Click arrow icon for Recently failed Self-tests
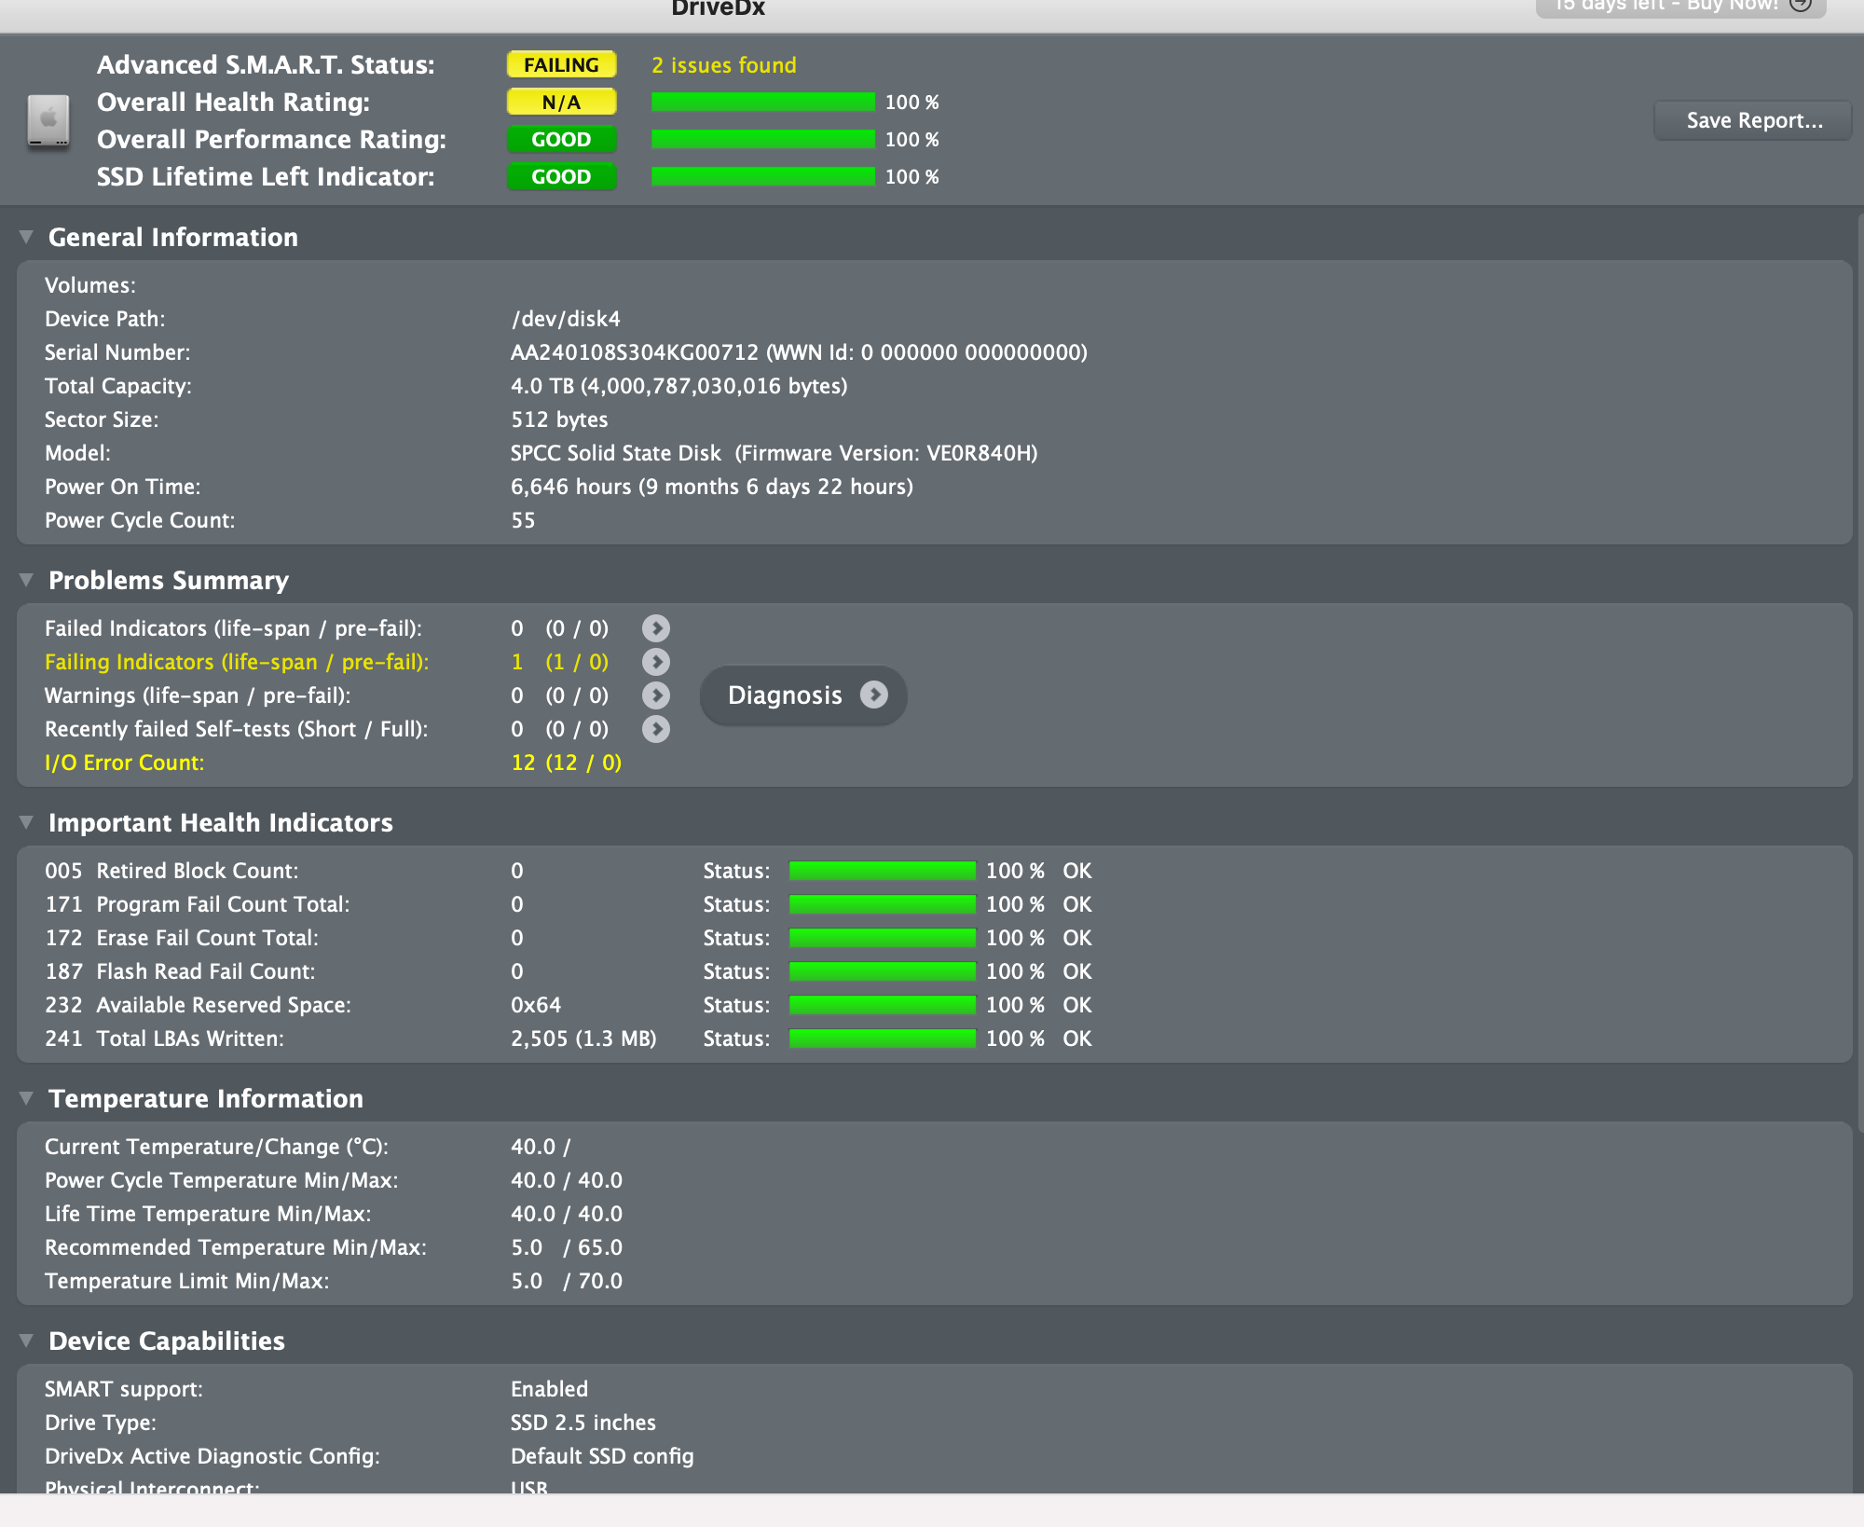This screenshot has height=1527, width=1864. point(656,729)
